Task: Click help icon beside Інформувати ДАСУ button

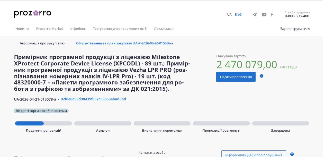Action: 292,154
